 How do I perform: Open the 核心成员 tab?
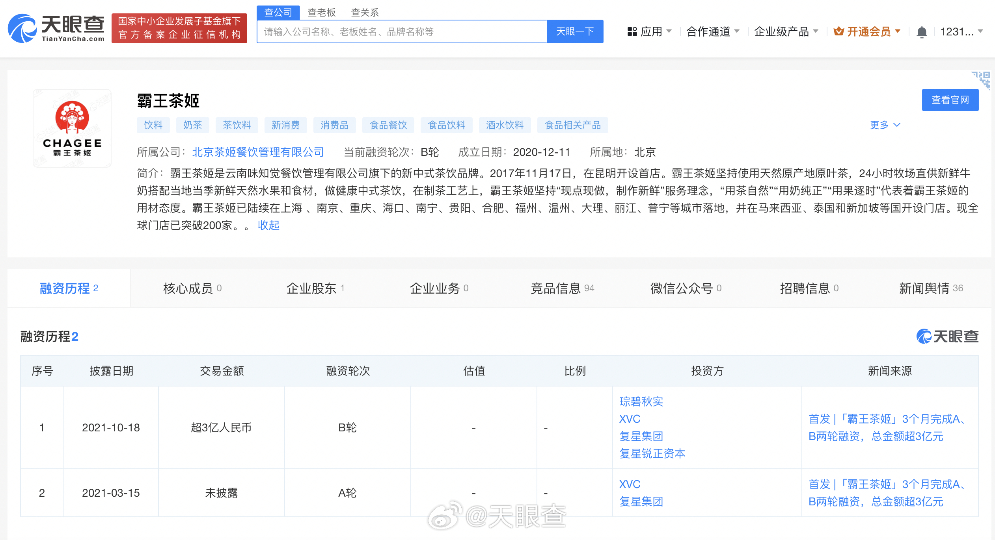[x=192, y=288]
